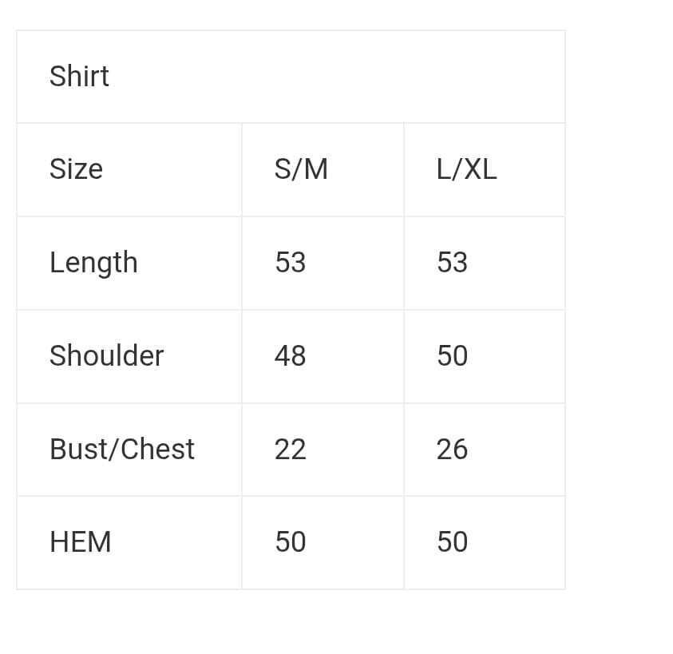Select the Length row label
The width and height of the screenshot is (673, 654).
tap(93, 263)
